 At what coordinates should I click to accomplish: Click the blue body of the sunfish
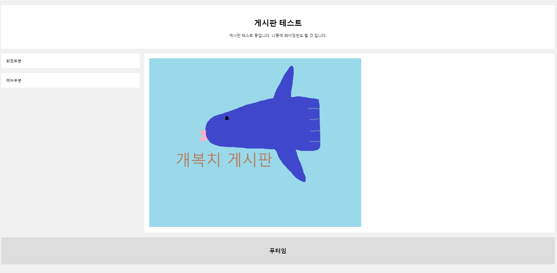point(263,126)
